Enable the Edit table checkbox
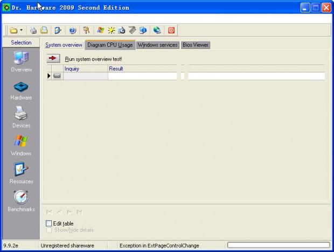The height and width of the screenshot is (252, 334). click(x=49, y=223)
